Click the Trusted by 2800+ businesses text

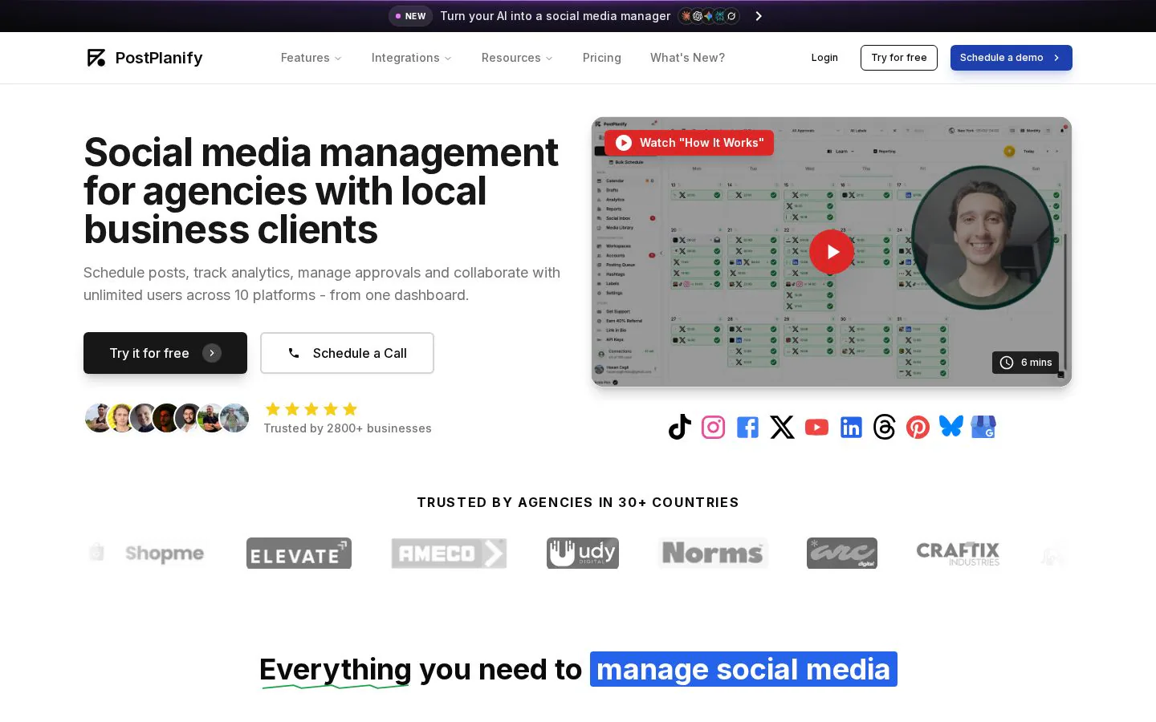tap(348, 428)
